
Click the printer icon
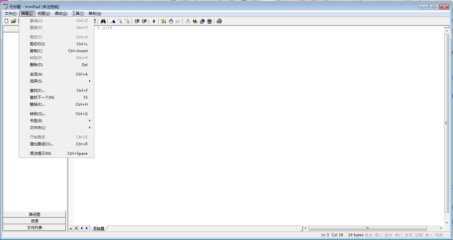click(x=219, y=21)
